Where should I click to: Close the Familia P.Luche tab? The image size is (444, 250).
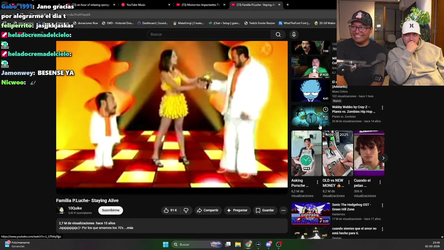(279, 5)
